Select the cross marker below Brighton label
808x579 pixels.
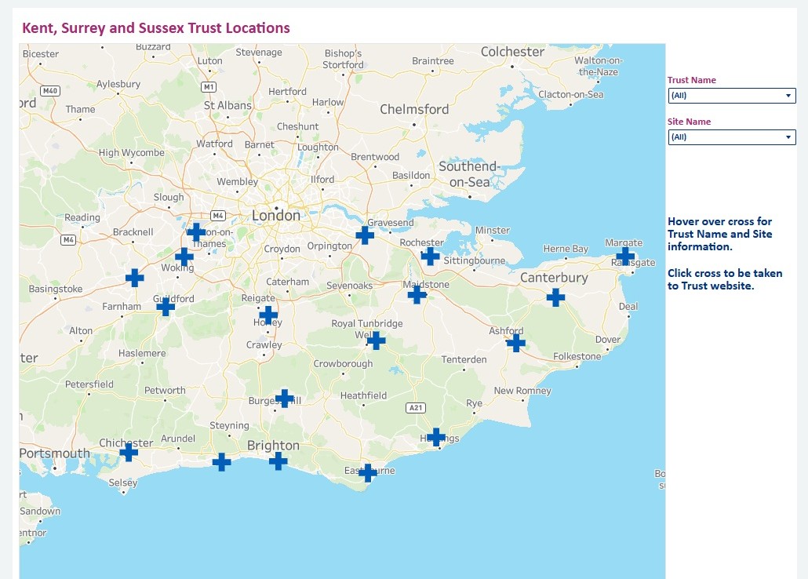278,461
